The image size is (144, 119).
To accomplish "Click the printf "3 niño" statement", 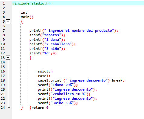I will [47, 49].
